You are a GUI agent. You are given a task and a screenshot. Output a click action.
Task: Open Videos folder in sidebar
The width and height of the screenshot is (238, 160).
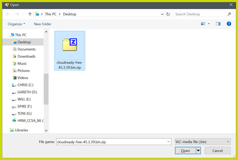21,78
